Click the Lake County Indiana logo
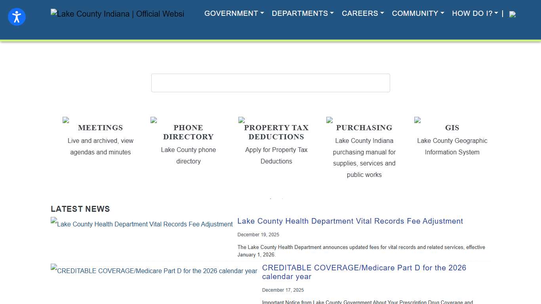Image resolution: width=541 pixels, height=304 pixels. tap(117, 13)
